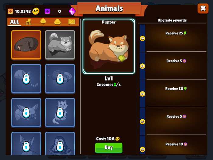213x160 pixels.
Task: Buy the Pupper for 10A
Action: point(109,148)
